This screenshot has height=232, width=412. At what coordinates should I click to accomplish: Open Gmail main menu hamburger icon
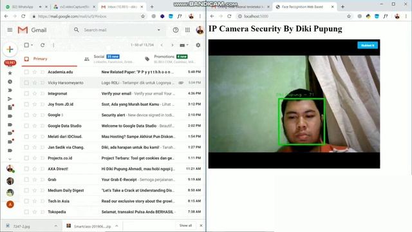10,30
